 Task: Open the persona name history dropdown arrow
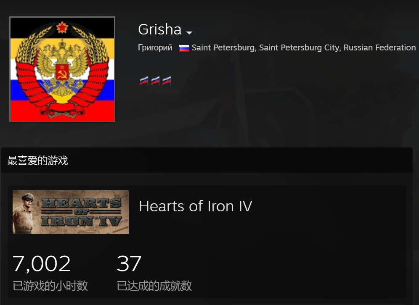coord(189,32)
